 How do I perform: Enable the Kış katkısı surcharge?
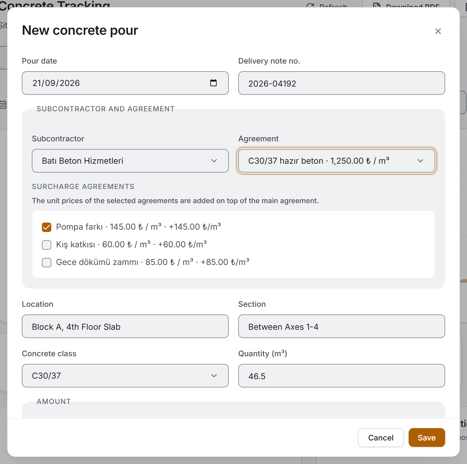tap(47, 245)
